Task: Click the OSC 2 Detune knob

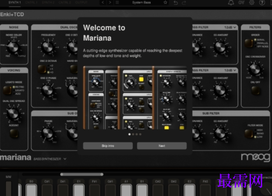Action: click(72, 47)
